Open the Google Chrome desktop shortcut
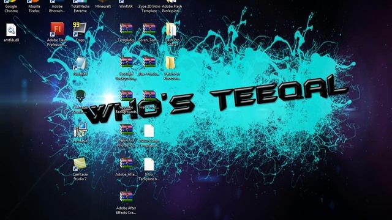Screen dimensions: 392x220 pyautogui.click(x=11, y=6)
